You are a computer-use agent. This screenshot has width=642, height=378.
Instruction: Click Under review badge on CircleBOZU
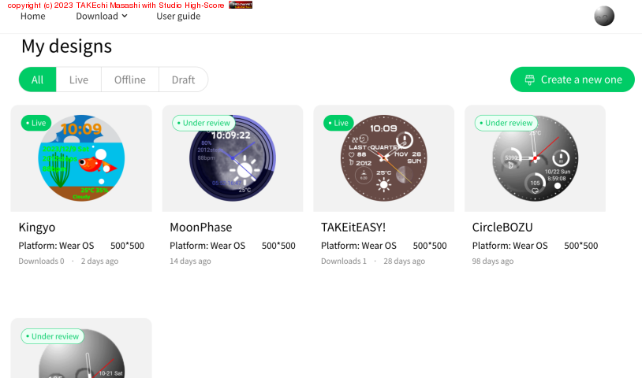pyautogui.click(x=506, y=123)
